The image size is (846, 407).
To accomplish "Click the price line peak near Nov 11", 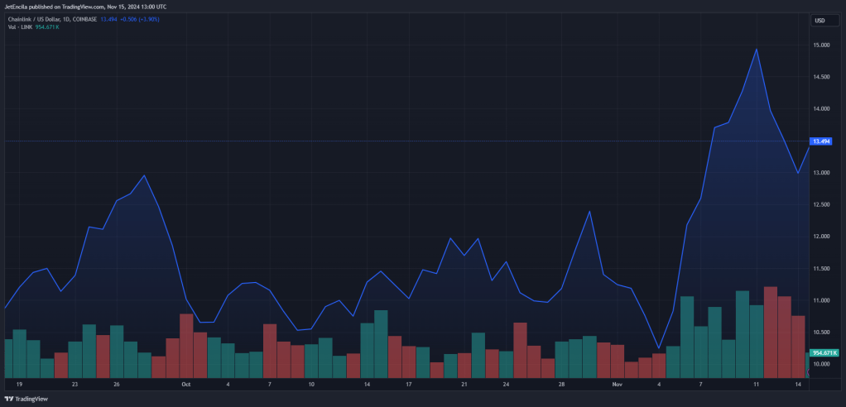I will pos(757,49).
